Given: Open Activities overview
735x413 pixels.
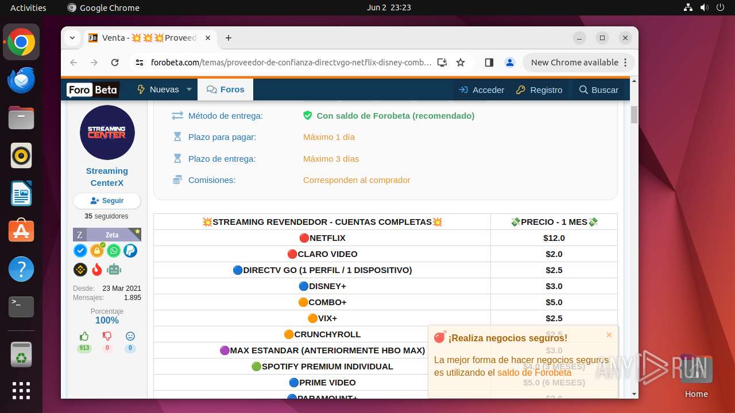Looking at the screenshot, I should tap(28, 8).
